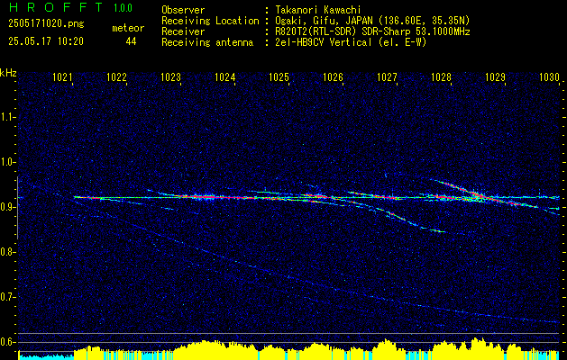Viewport: 567px width, 360px height.
Task: Click the kHz axis label
Action: (8, 73)
